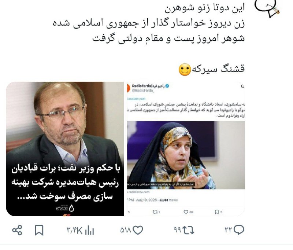Click the share icon below the post
This screenshot has width=293, height=250.
point(17,230)
